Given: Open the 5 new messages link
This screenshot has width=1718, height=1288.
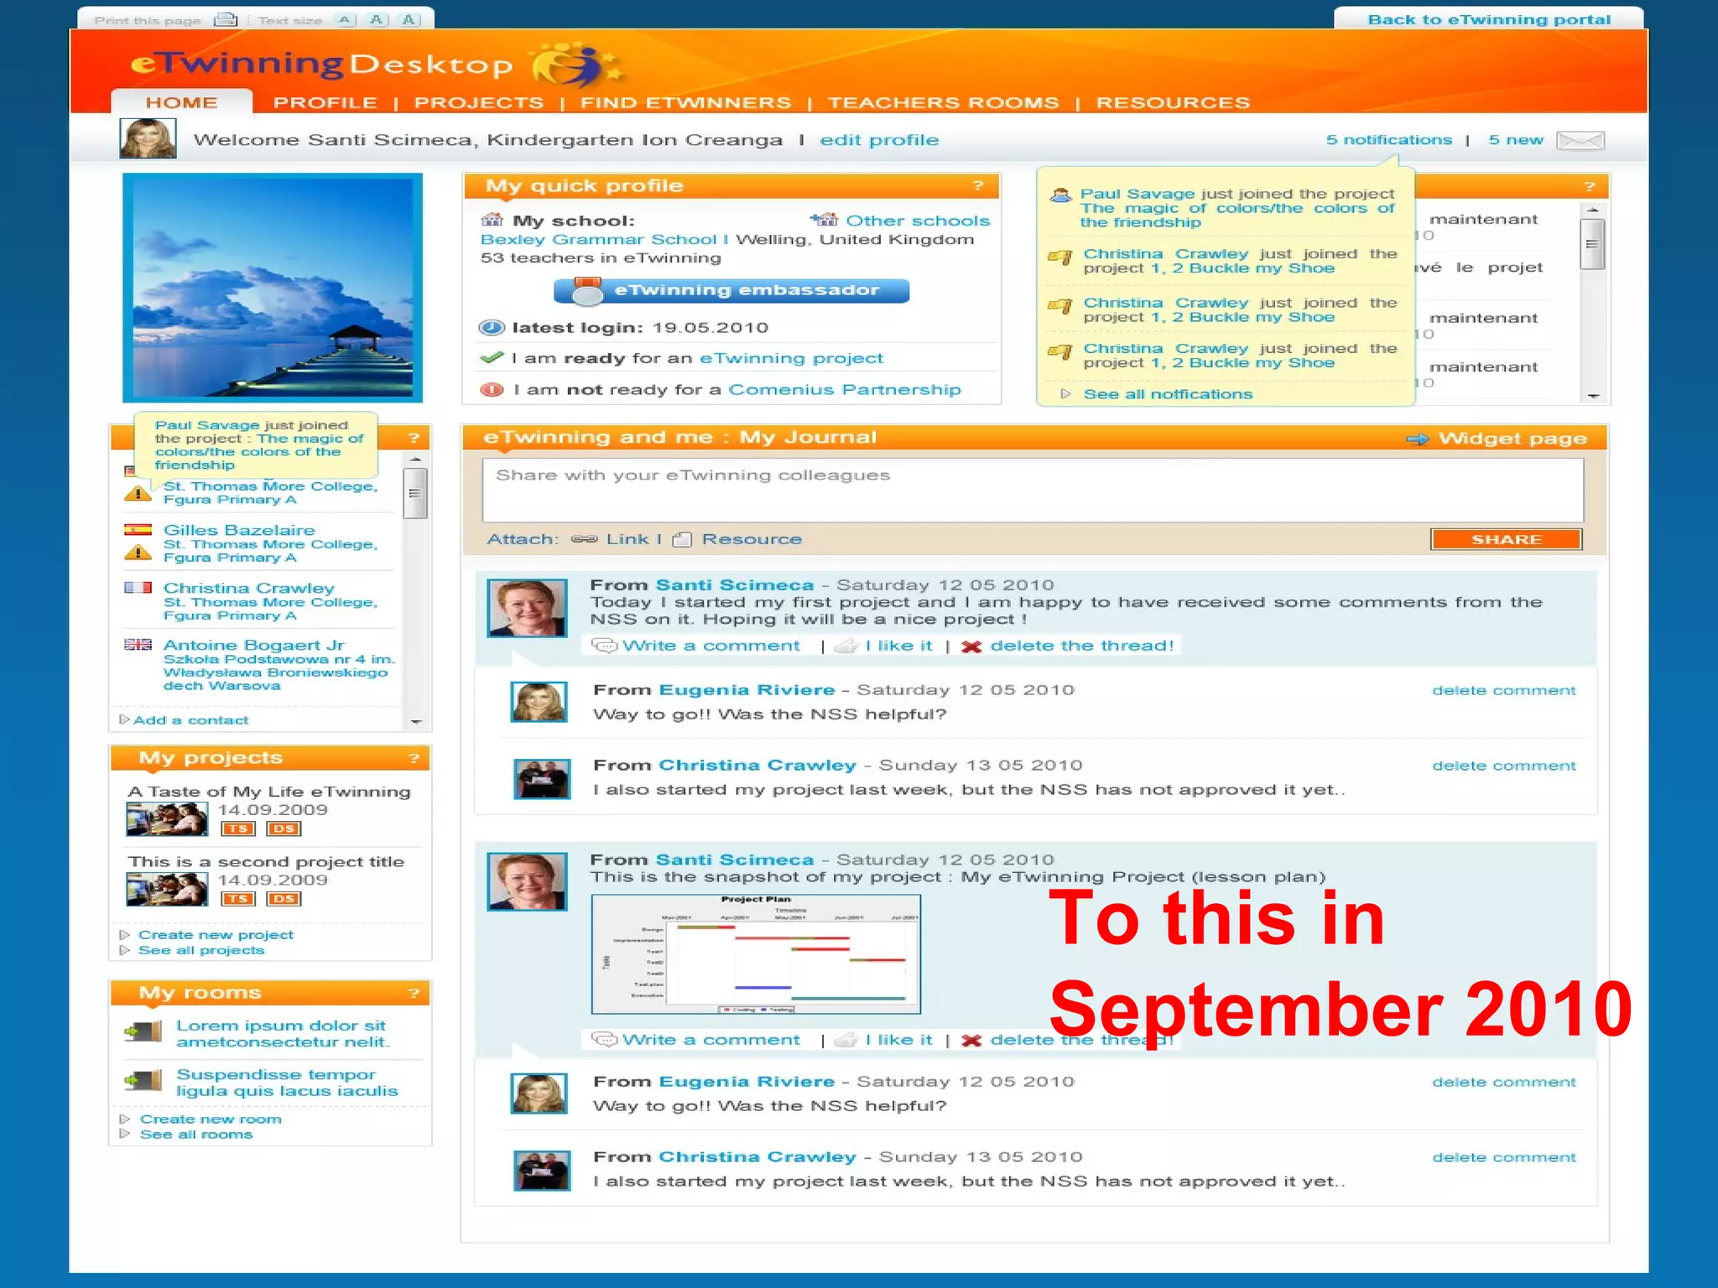Looking at the screenshot, I should click(x=1516, y=140).
